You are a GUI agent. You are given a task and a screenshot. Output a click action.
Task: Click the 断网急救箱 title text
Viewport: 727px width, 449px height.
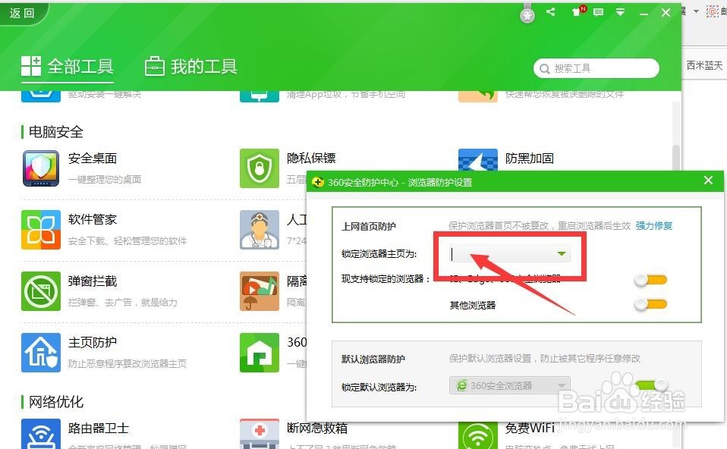pyautogui.click(x=317, y=429)
